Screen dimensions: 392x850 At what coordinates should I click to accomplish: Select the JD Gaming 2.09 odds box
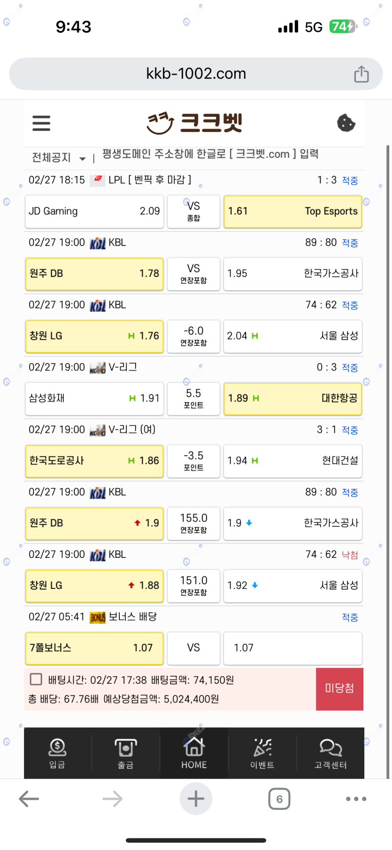pyautogui.click(x=94, y=211)
